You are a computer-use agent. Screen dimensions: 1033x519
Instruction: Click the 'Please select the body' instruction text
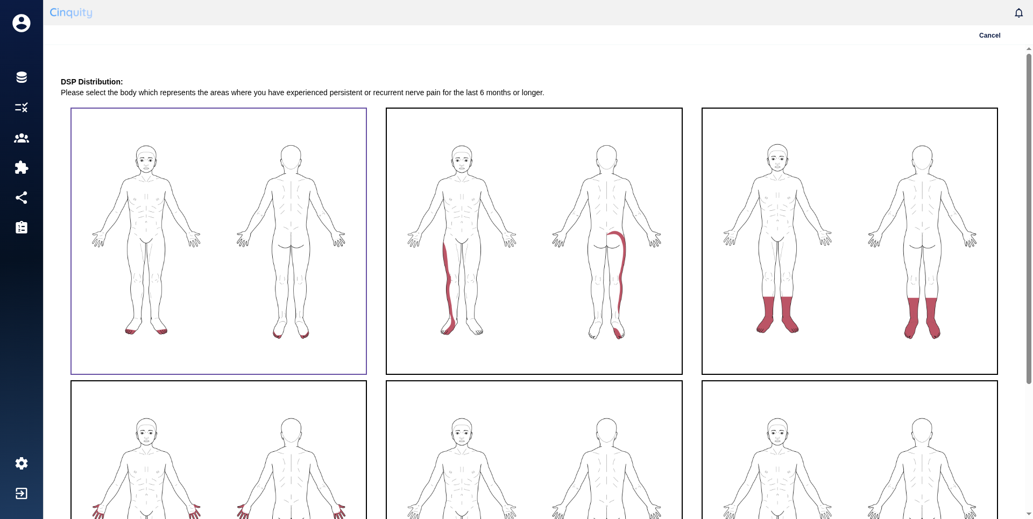302,93
